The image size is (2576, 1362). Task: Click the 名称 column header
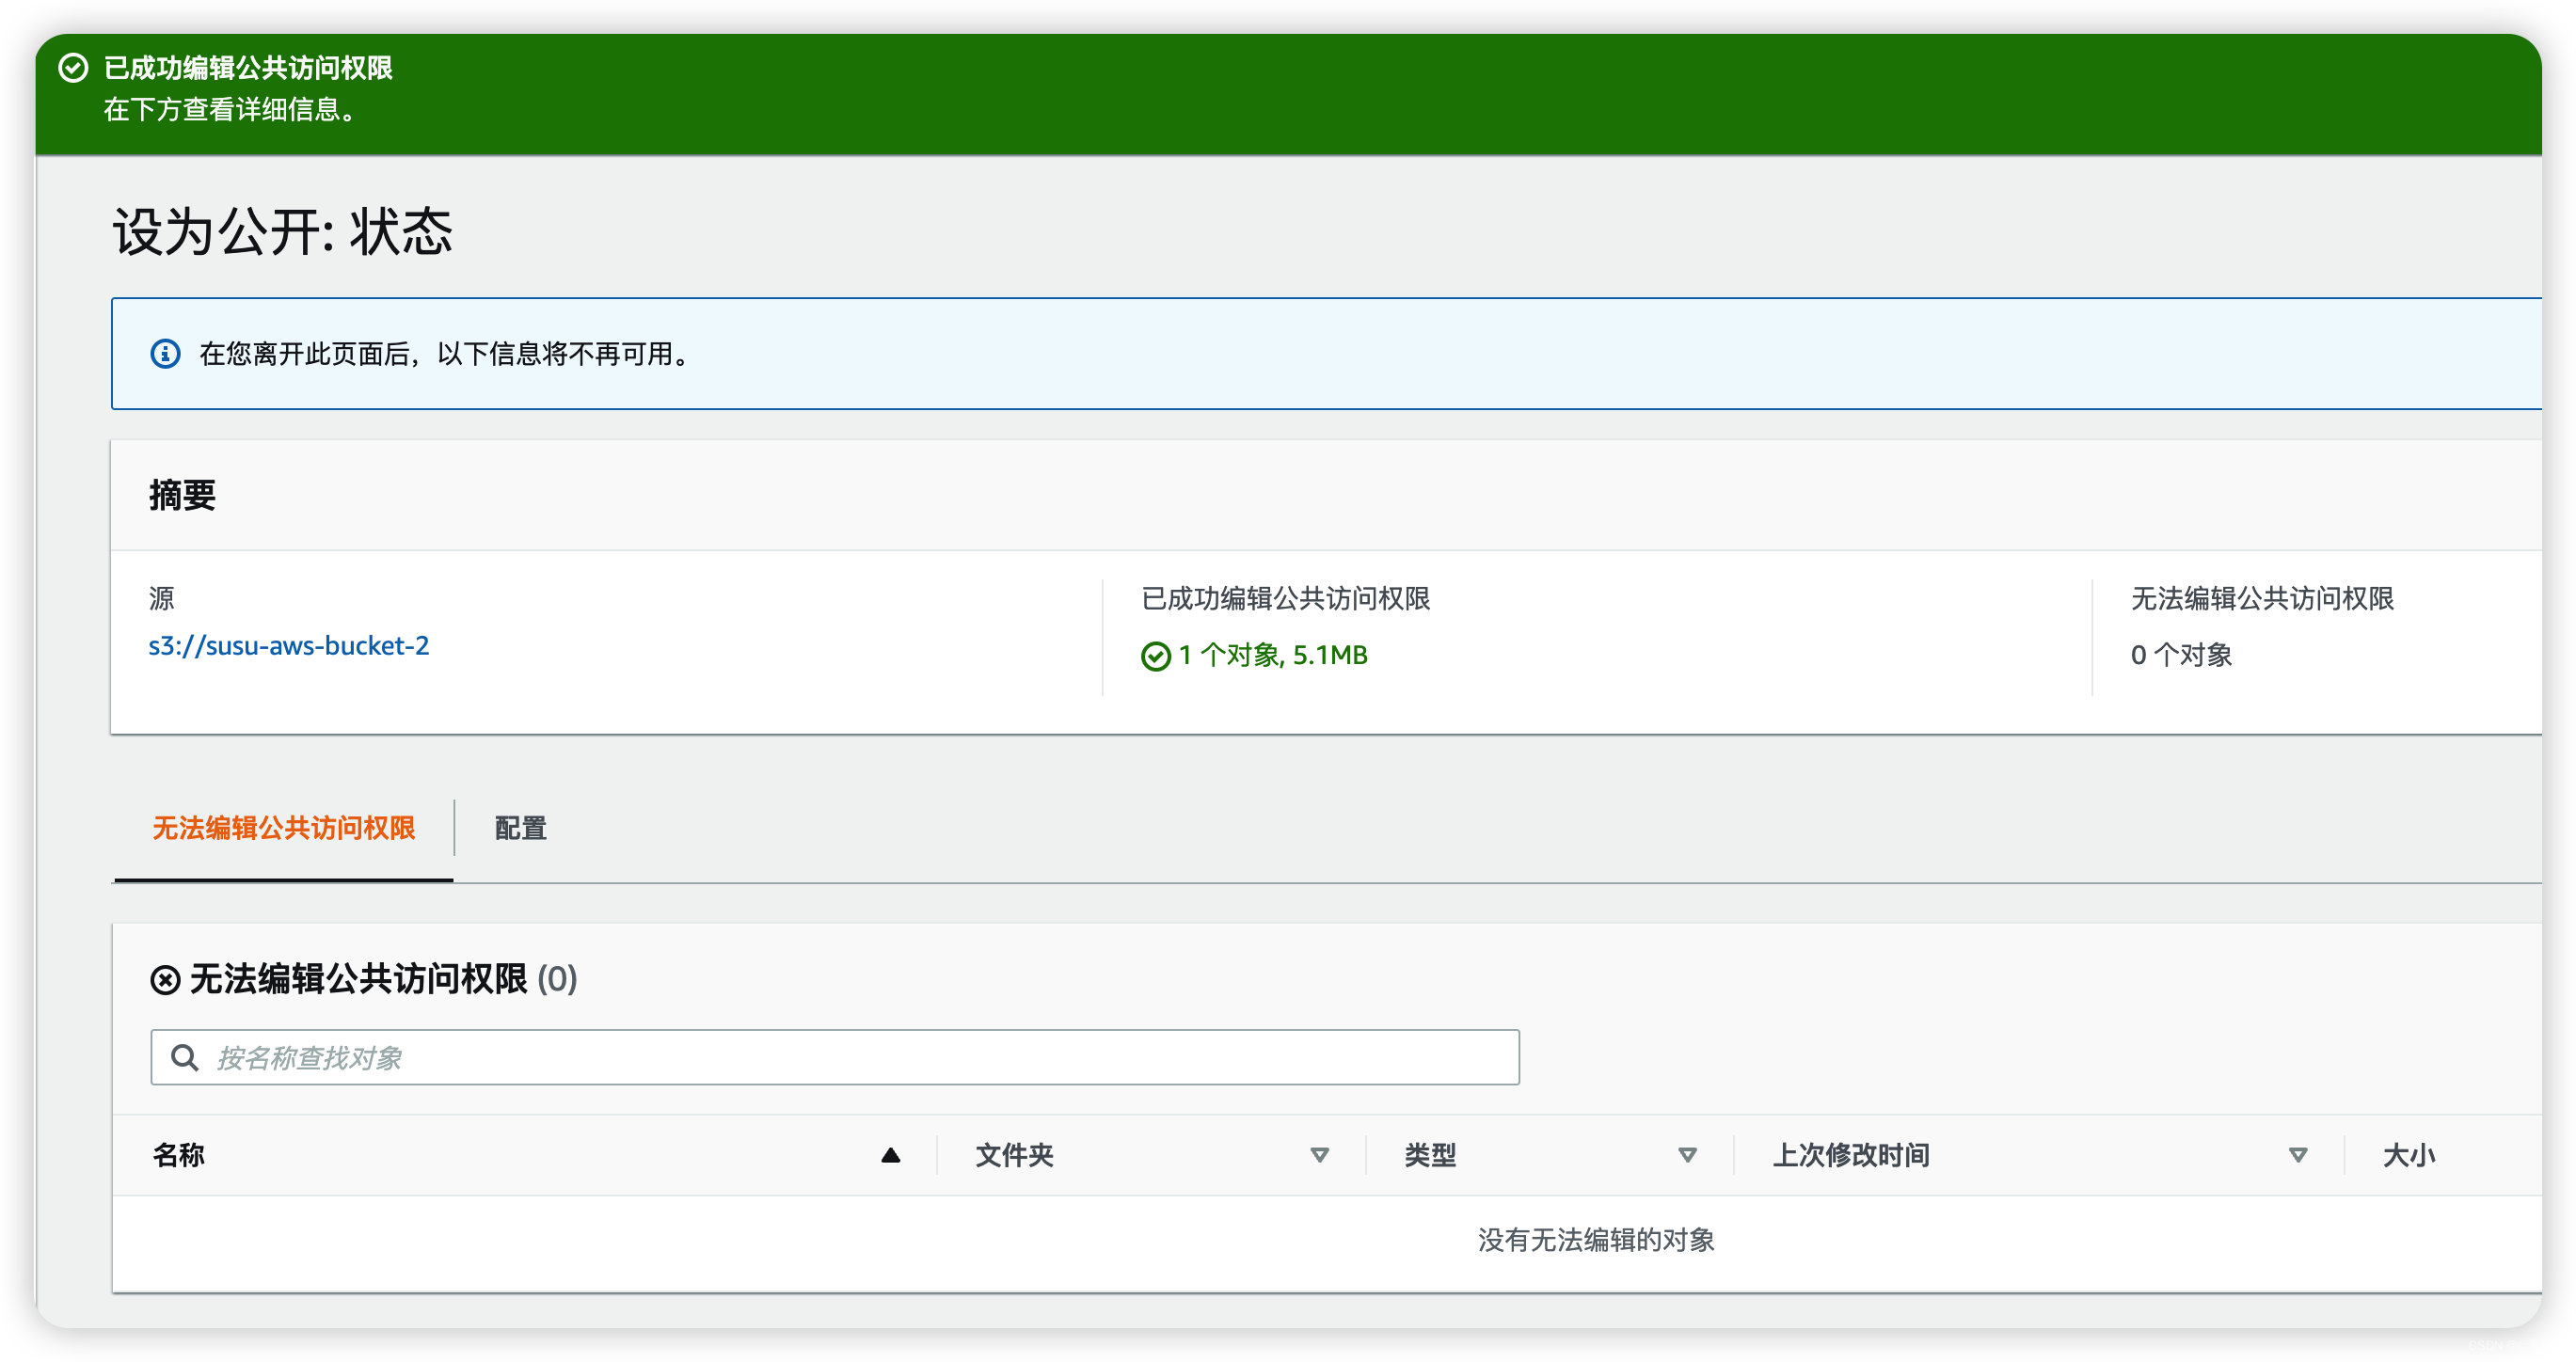point(179,1156)
